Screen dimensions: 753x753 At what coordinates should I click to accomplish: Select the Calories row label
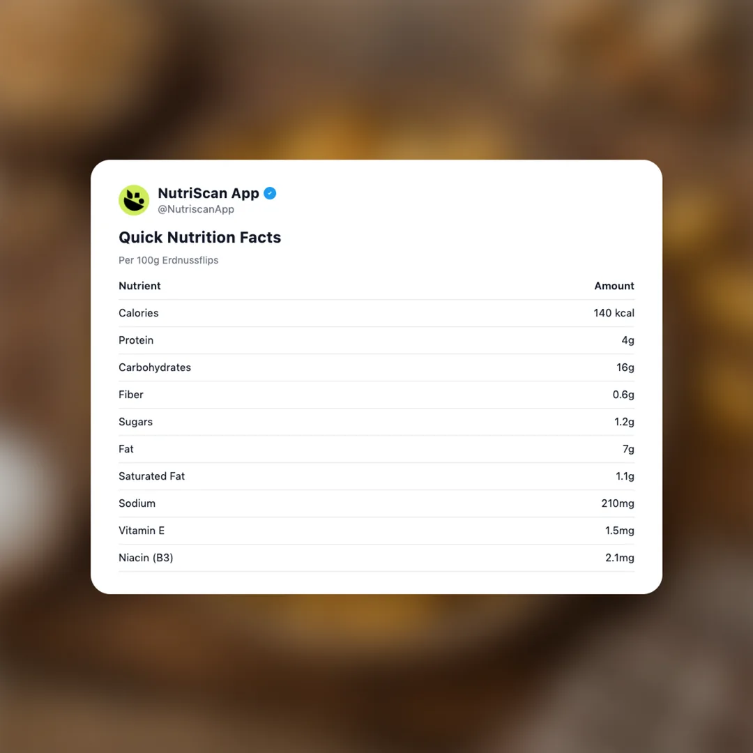(138, 313)
